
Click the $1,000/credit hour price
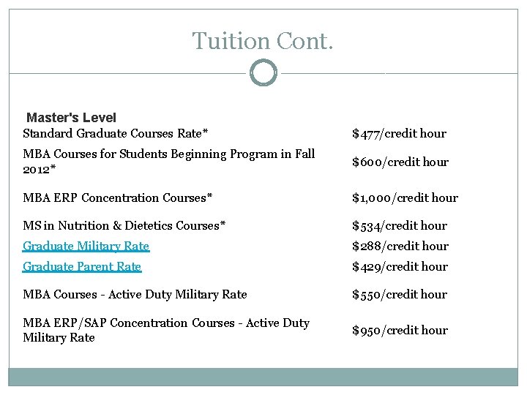click(405, 197)
